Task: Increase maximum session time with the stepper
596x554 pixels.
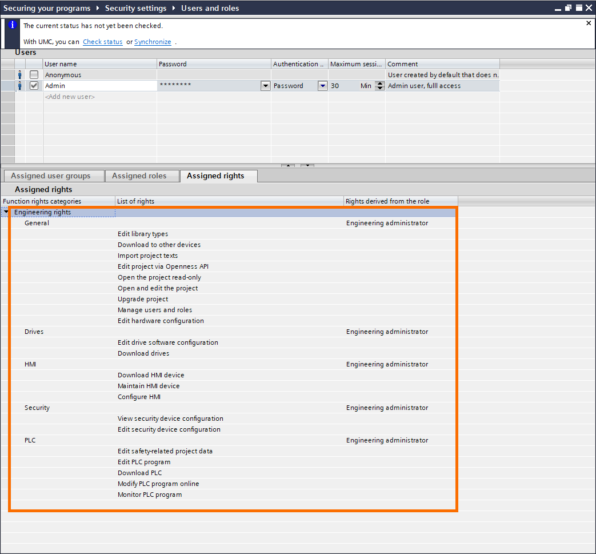Action: [379, 83]
